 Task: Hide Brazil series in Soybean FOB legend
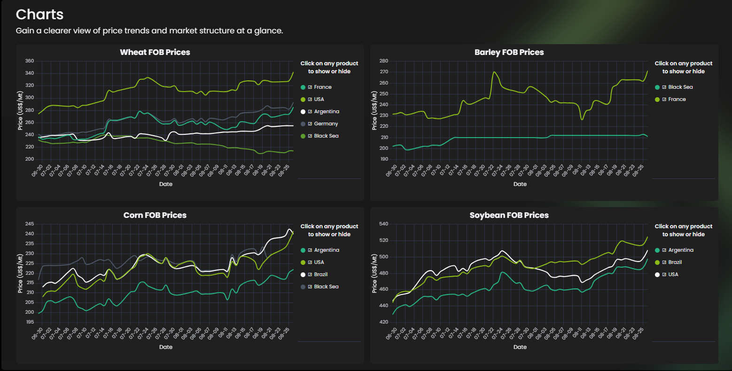(664, 263)
